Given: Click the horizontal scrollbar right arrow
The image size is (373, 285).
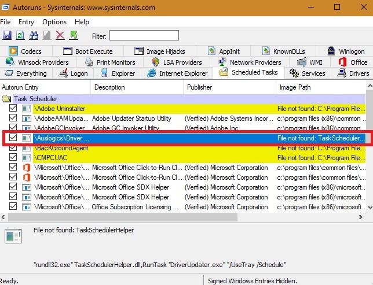Looking at the screenshot, I should [x=361, y=217].
